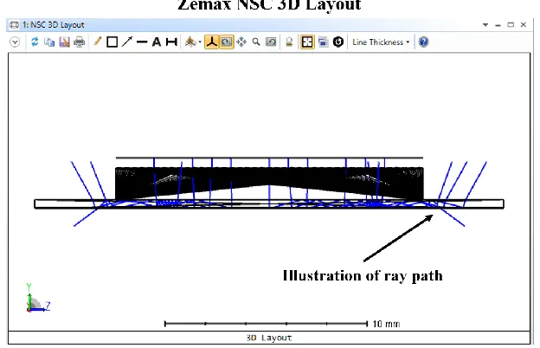Expand the settings chevron in the toolbar
The image size is (540, 348).
click(15, 42)
